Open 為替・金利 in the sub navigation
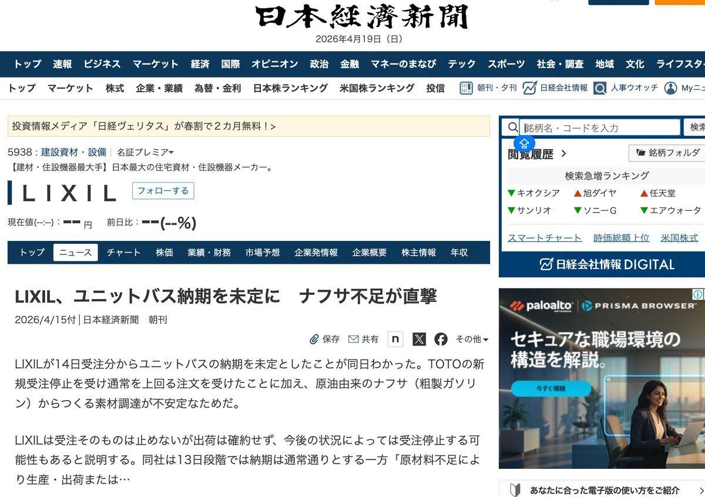This screenshot has height=497, width=705. point(218,88)
